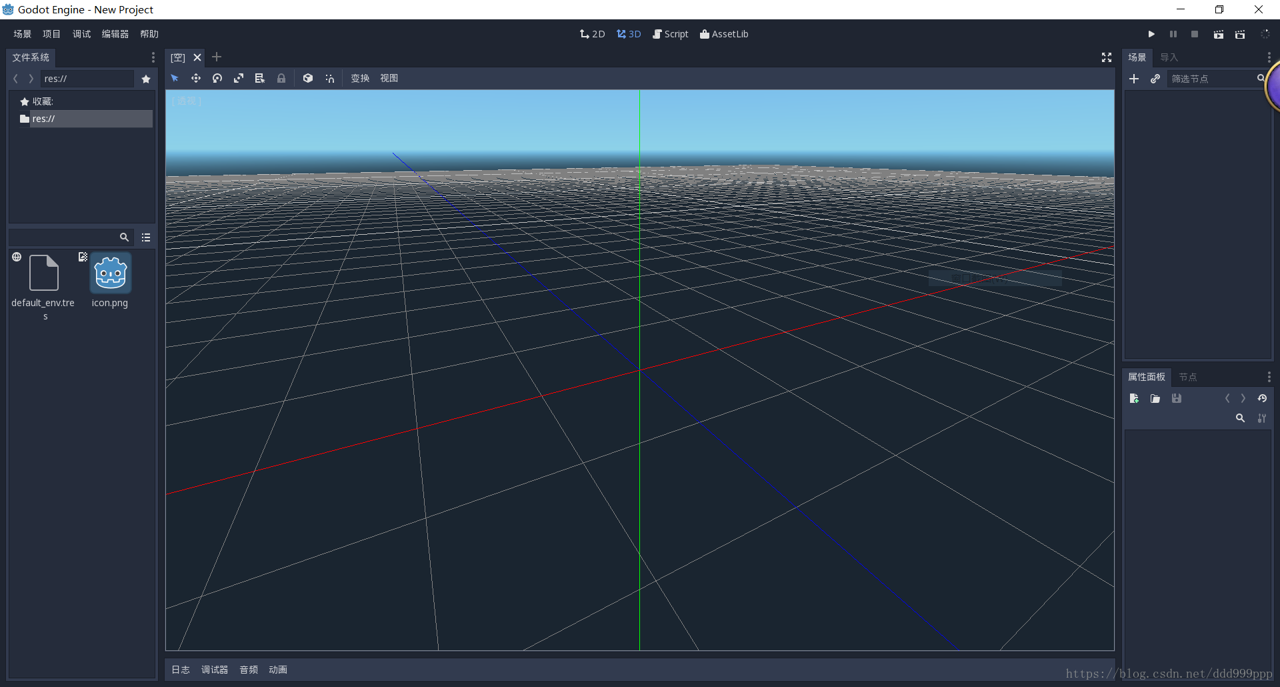This screenshot has height=687, width=1280.
Task: Open object history list icon
Action: (x=1262, y=398)
